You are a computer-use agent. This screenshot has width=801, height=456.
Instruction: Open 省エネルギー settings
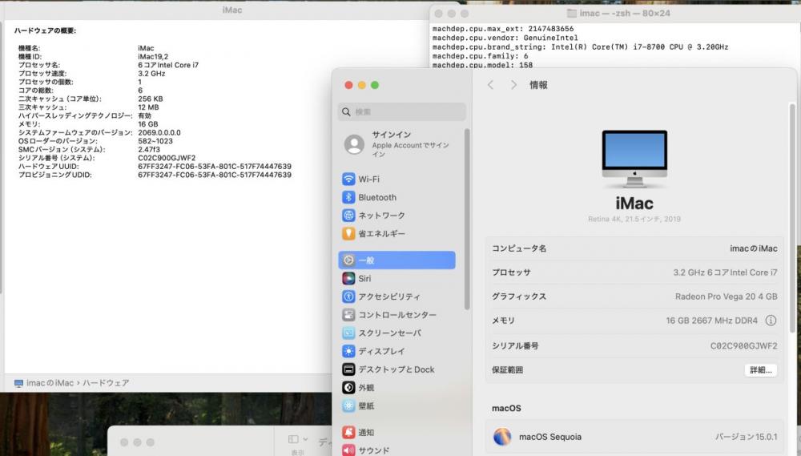(380, 234)
